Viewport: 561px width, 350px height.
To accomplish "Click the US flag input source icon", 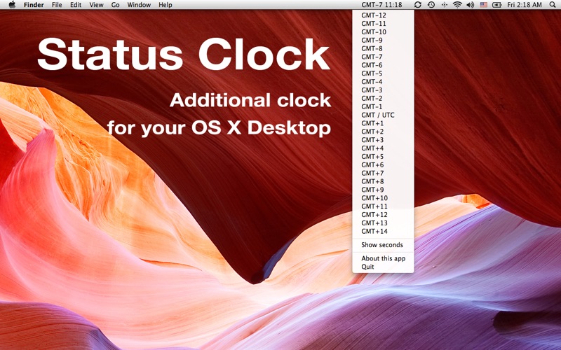I will (484, 5).
